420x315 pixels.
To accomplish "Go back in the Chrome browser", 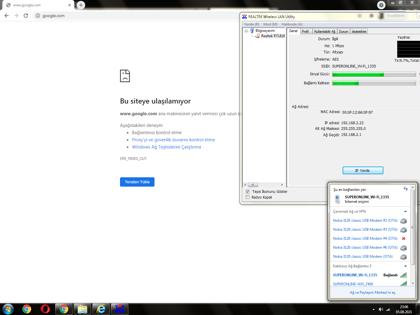I will 7,16.
